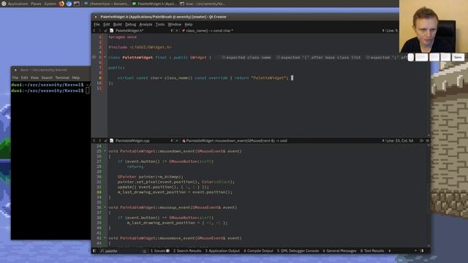
Task: Open the Search menu in the terminal window
Action: pos(47,77)
